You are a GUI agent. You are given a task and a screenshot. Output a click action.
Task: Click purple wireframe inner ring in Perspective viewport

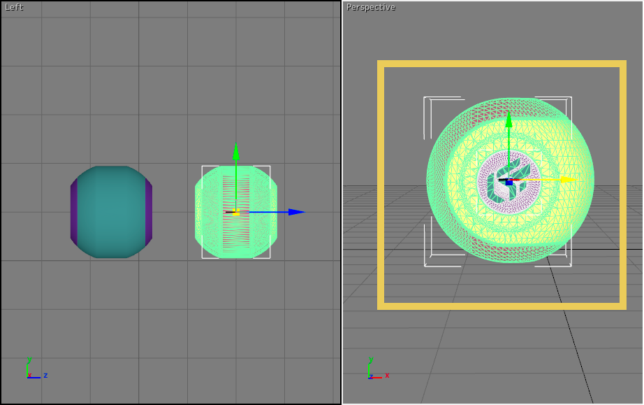point(483,182)
